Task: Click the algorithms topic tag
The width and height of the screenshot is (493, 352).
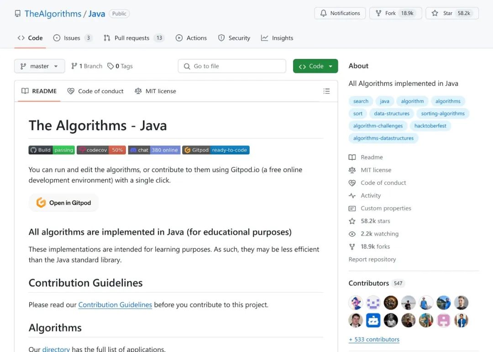Action: click(448, 101)
